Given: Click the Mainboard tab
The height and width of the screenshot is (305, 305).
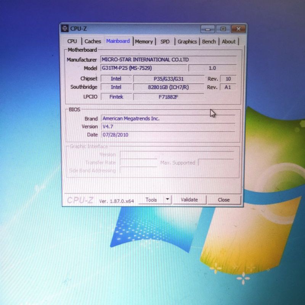Looking at the screenshot, I should tap(118, 41).
